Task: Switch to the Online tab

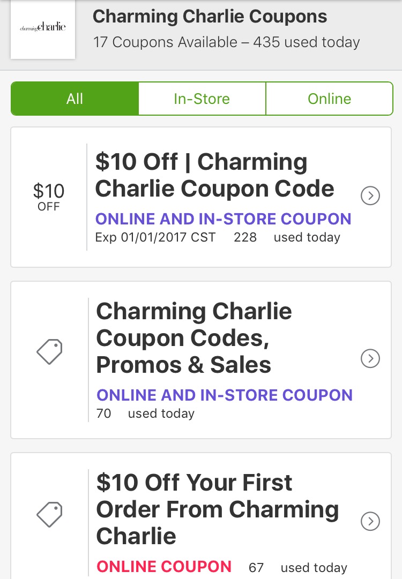Action: [x=329, y=99]
